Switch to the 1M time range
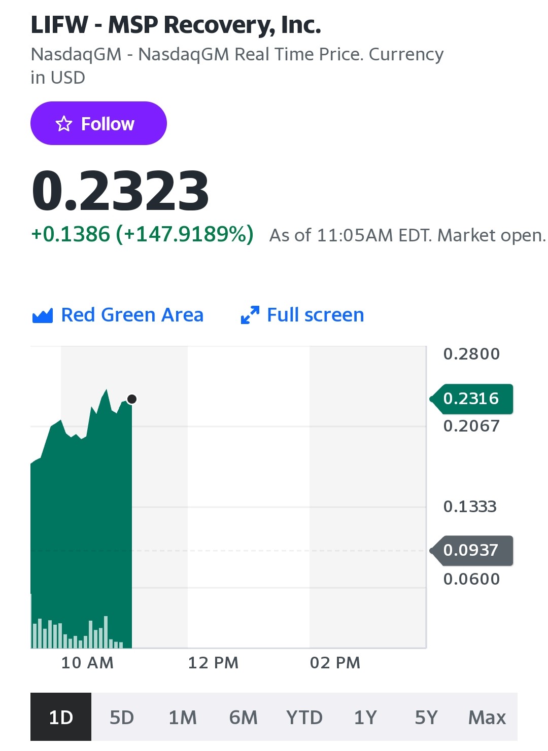The width and height of the screenshot is (548, 751). pyautogui.click(x=183, y=717)
